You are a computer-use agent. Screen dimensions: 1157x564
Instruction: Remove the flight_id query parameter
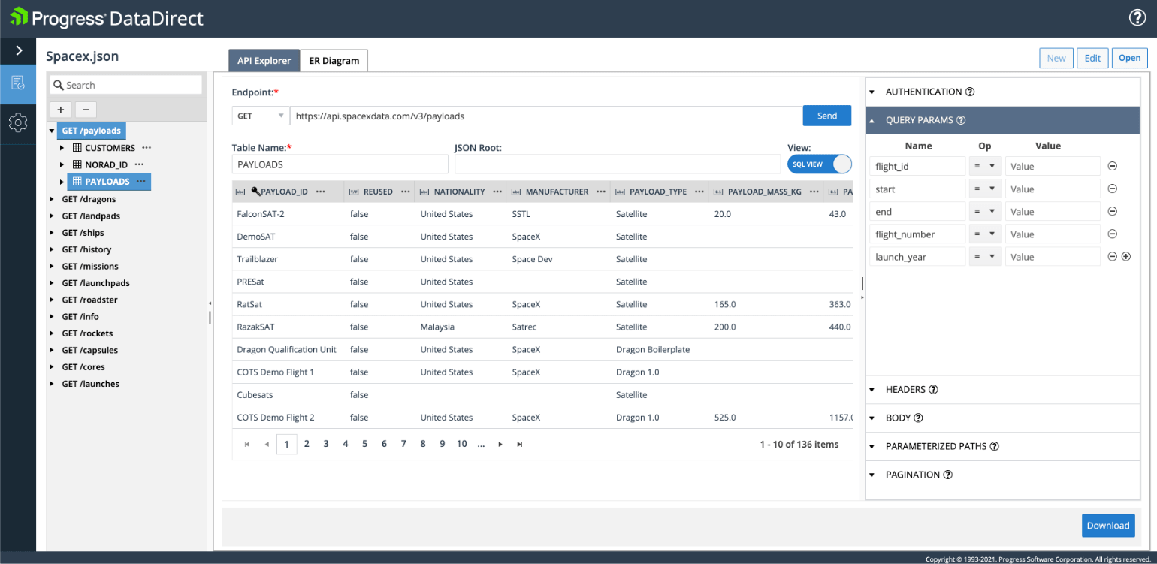point(1112,165)
